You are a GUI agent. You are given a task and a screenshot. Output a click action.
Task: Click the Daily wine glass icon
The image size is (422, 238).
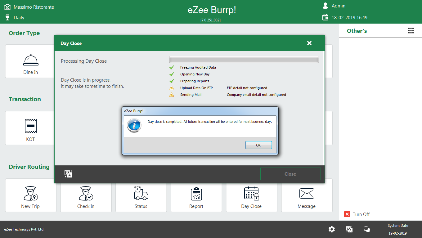tap(7, 17)
